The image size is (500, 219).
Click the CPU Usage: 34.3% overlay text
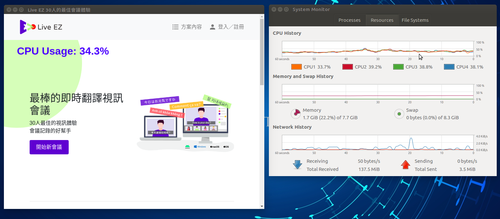pyautogui.click(x=63, y=51)
